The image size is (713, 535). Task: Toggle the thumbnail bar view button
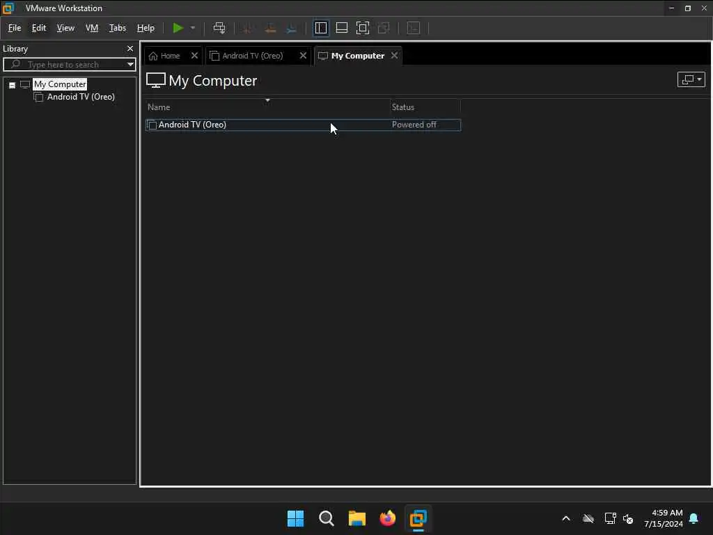point(341,28)
